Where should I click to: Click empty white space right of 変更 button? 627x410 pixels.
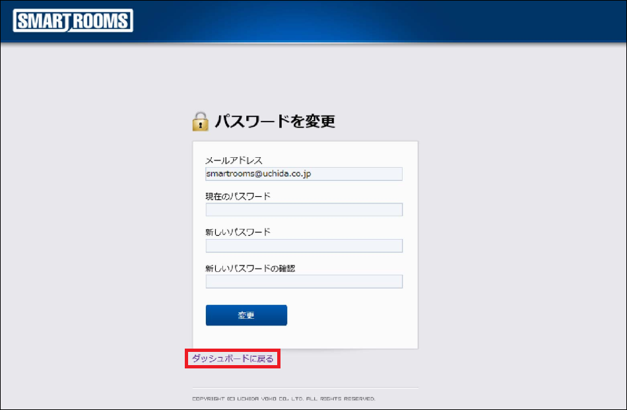pyautogui.click(x=350, y=316)
